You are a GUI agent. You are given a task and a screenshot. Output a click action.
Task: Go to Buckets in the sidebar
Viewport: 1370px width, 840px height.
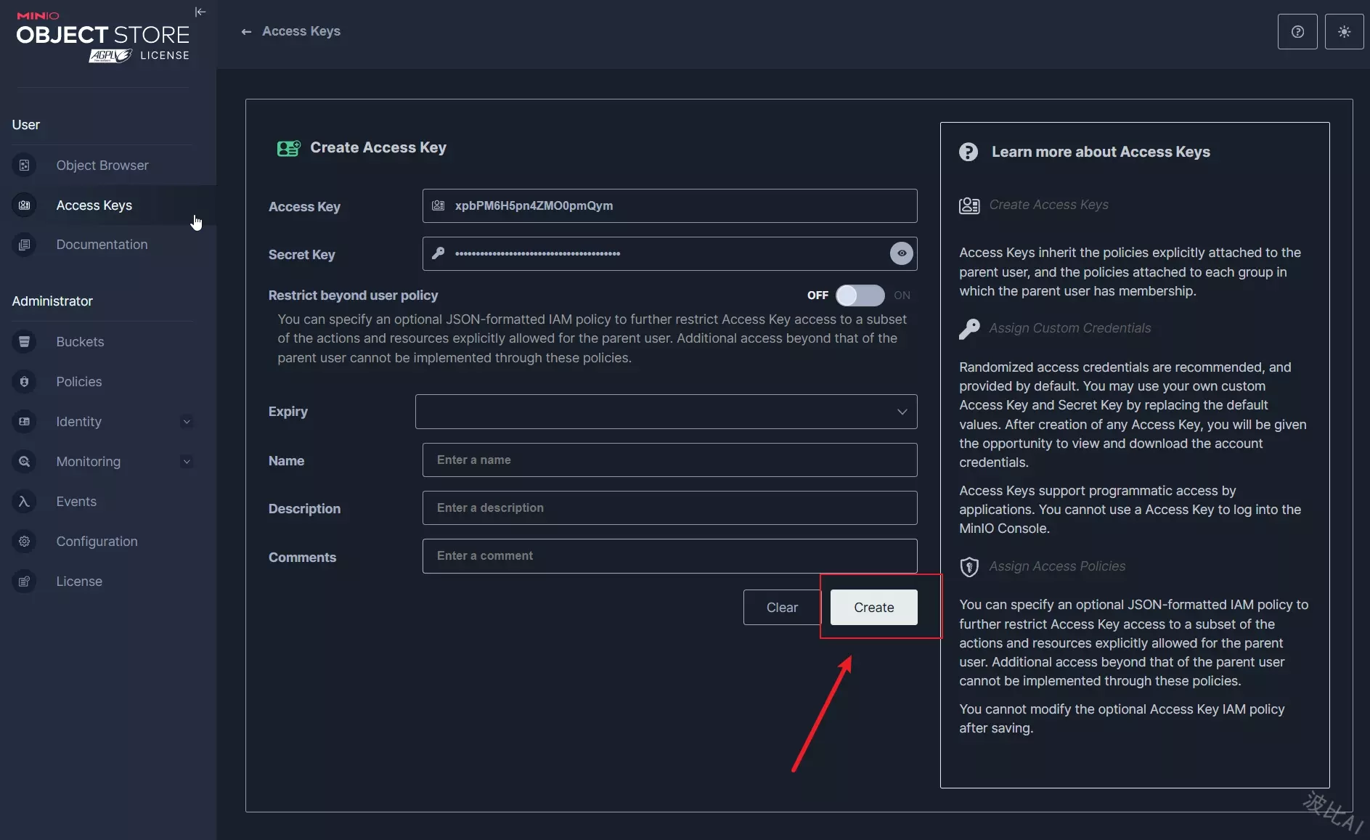80,342
